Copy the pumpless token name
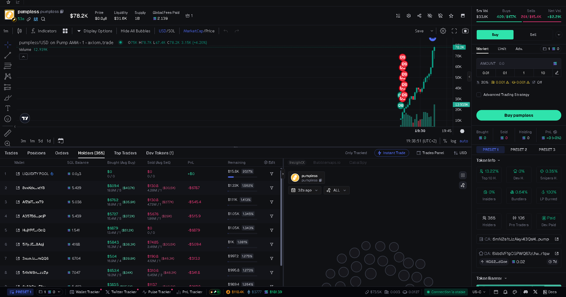 click(62, 11)
